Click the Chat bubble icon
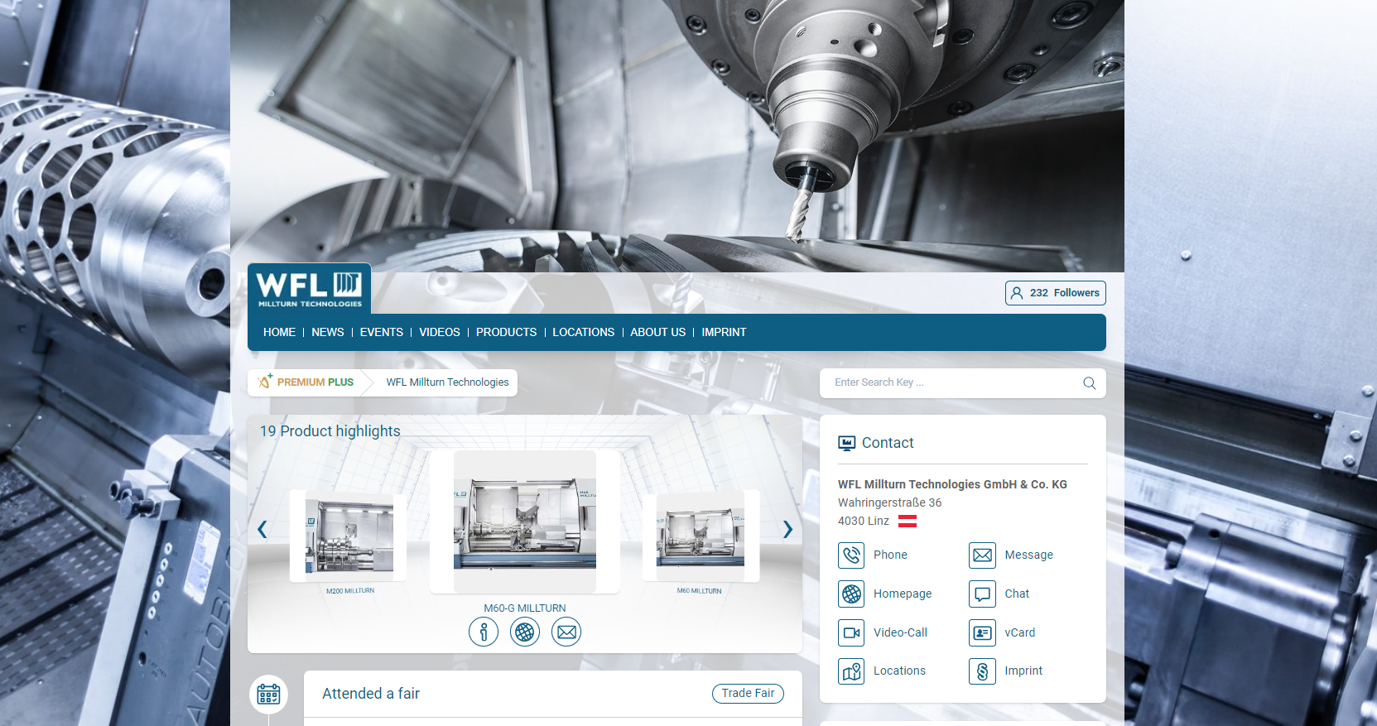Image resolution: width=1377 pixels, height=726 pixels. pos(982,594)
